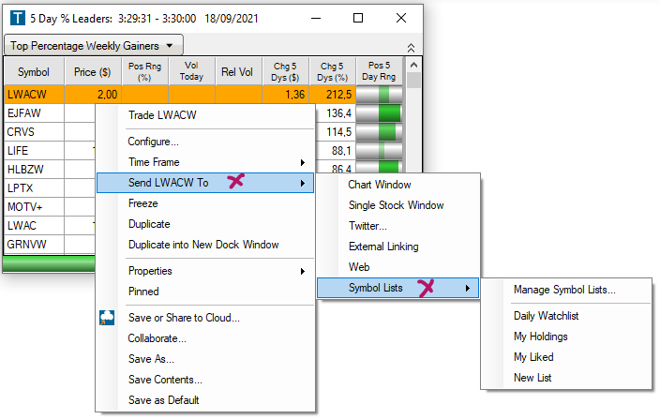Click the Price ($) column header
Viewport: 660px width, 419px height.
click(x=92, y=71)
